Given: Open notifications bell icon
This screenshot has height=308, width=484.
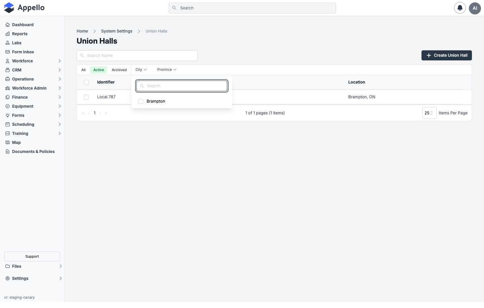Looking at the screenshot, I should [x=460, y=8].
